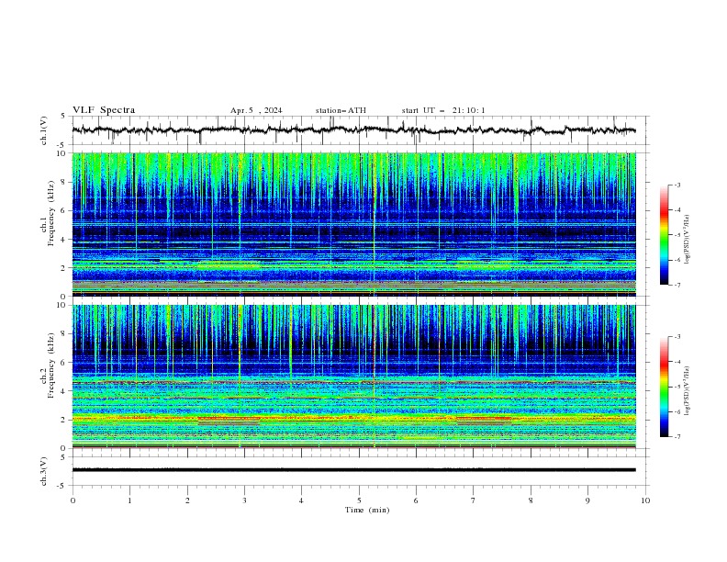Viewport: 727px width, 562px height.
Task: Click the ch.2 spectrogram panel
Action: click(354, 377)
